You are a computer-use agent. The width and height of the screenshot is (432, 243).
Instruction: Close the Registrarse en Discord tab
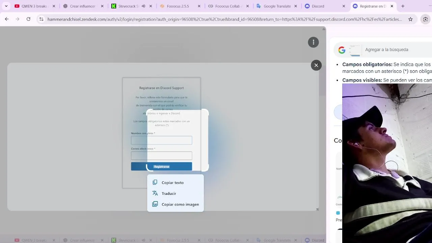click(x=392, y=6)
